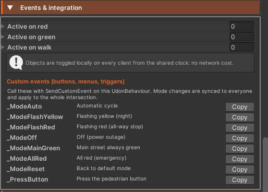Screen dimensions: 268x192
Task: Select the _ModeReset label
Action: [26, 169]
